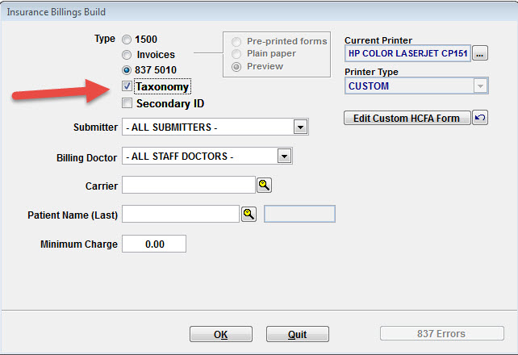The height and width of the screenshot is (355, 518).
Task: Open the Carrier lookup magnifier icon
Action: pyautogui.click(x=264, y=185)
